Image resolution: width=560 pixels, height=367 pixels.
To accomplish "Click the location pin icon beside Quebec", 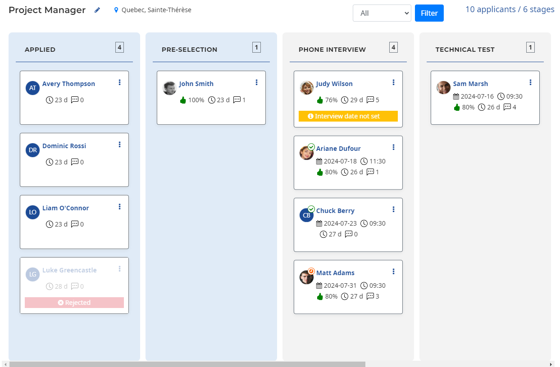I will pos(116,10).
